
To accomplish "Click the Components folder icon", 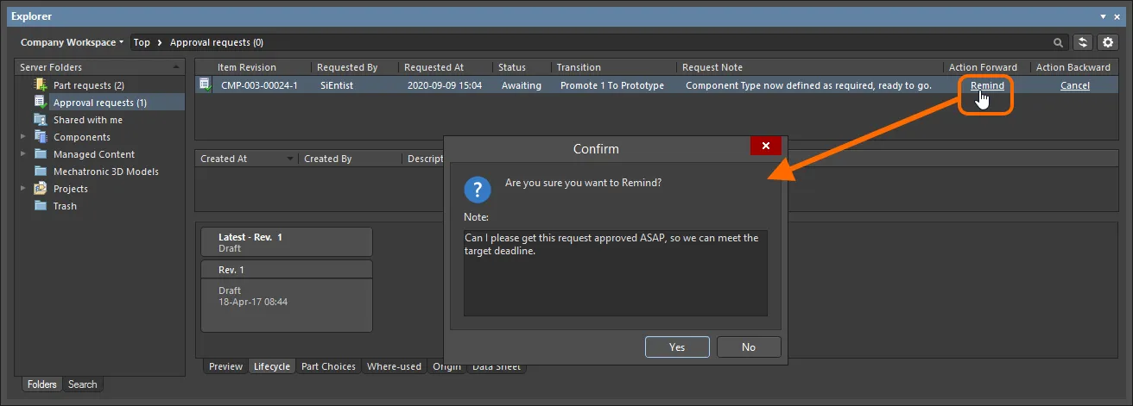I will point(41,137).
